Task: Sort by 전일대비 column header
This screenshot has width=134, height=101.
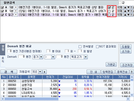Action: click(x=68, y=77)
